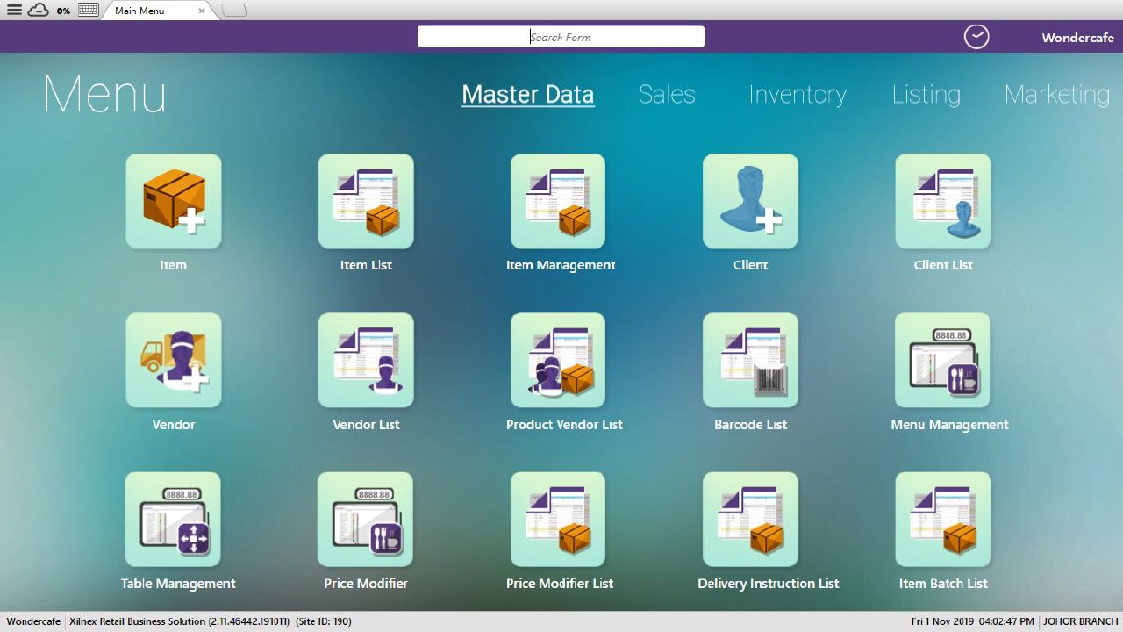Viewport: 1123px width, 632px height.
Task: Click the Xilnex Retail Business Solution version text
Action: 179,621
